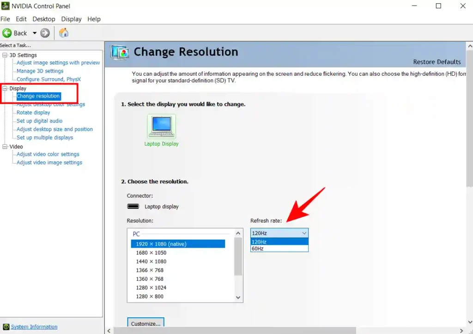Open the control panel home via house icon
Viewport: 473px width, 334px height.
(64, 33)
